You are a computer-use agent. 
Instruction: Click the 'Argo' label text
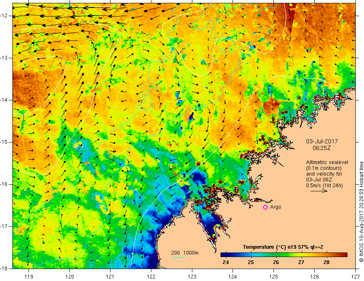[x=275, y=207]
